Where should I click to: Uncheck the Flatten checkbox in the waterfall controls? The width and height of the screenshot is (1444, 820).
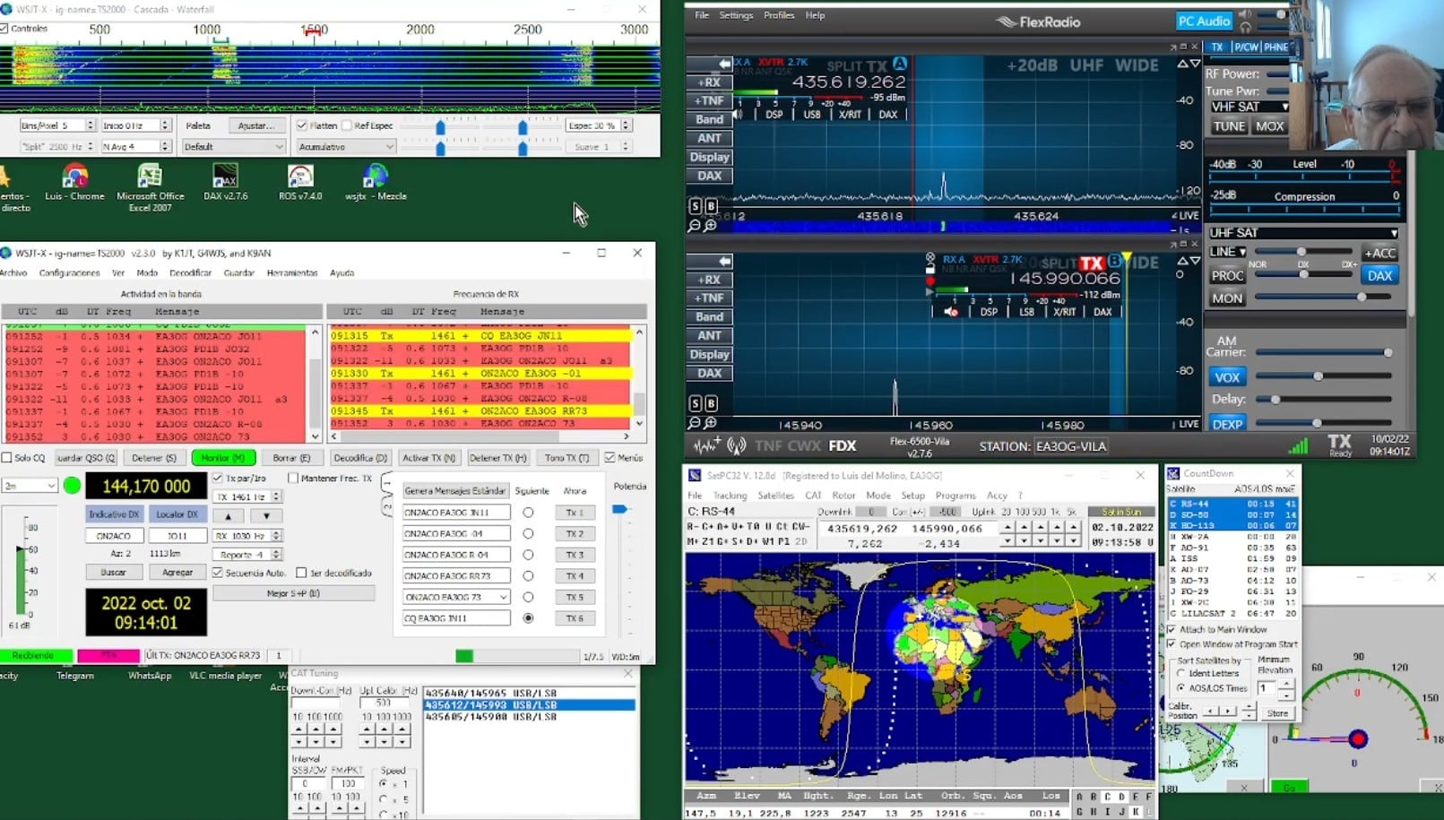tap(302, 125)
